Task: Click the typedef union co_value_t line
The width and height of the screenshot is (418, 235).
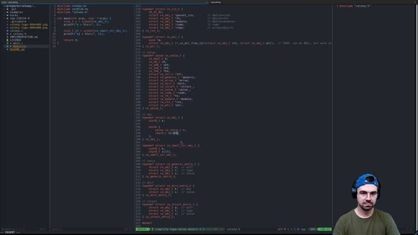Action: (163, 55)
